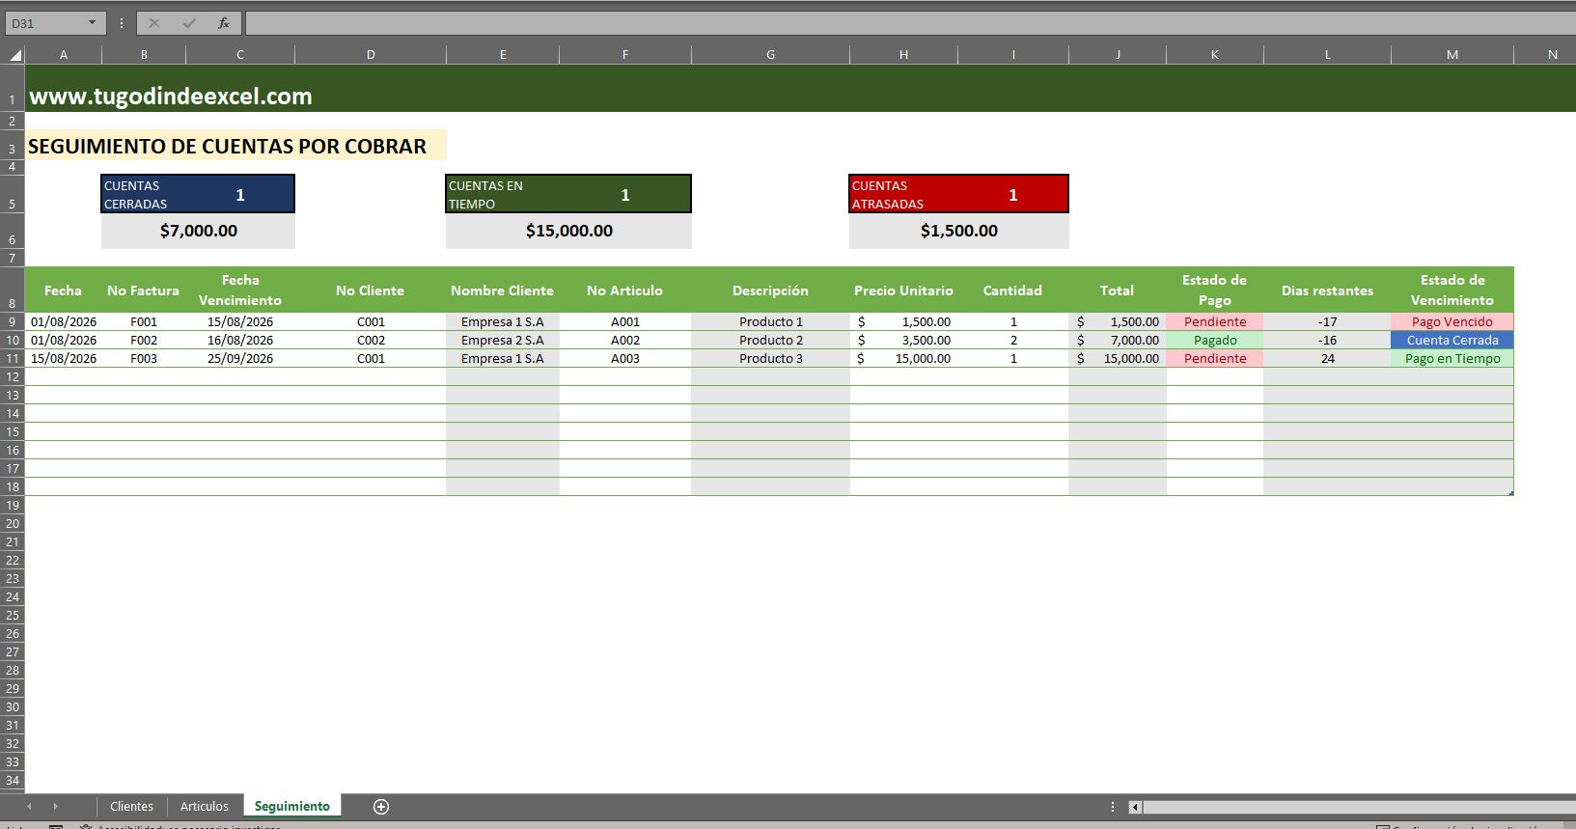Image resolution: width=1576 pixels, height=829 pixels.
Task: Select the Seguimiento sheet tab
Action: pyautogui.click(x=291, y=807)
